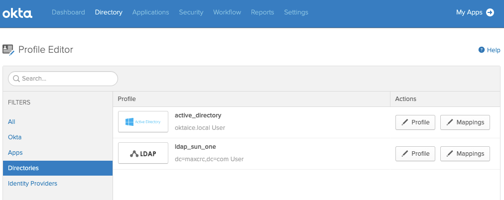Click the Active Directory logo thumbnail

[x=143, y=122]
